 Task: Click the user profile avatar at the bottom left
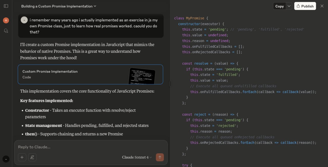(x=6, y=159)
